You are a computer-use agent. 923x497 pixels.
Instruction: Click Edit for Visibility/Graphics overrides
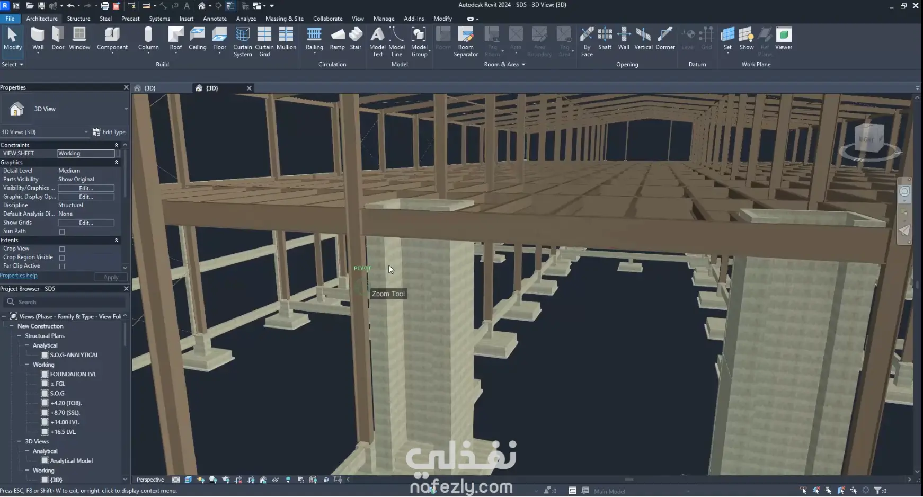tap(86, 188)
